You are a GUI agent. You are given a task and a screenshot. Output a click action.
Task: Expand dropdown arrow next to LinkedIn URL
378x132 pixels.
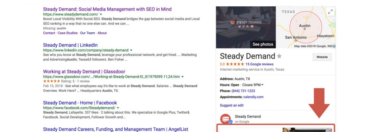coord(131,50)
